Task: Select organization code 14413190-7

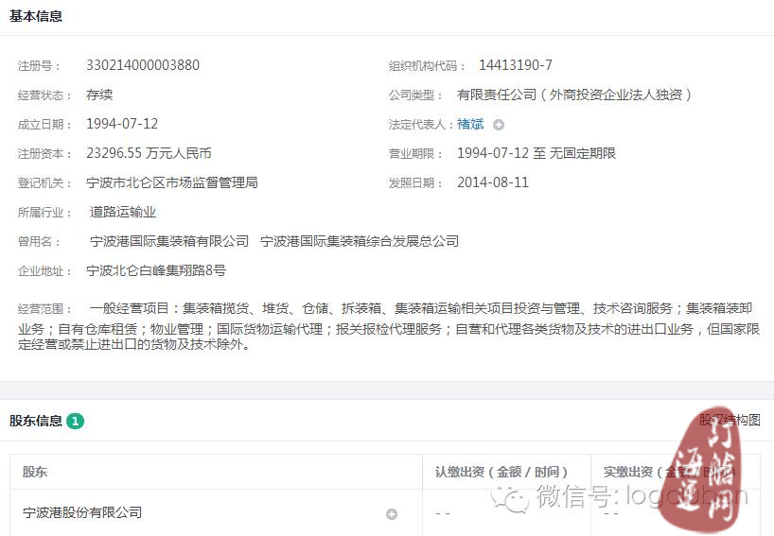Action: point(516,65)
